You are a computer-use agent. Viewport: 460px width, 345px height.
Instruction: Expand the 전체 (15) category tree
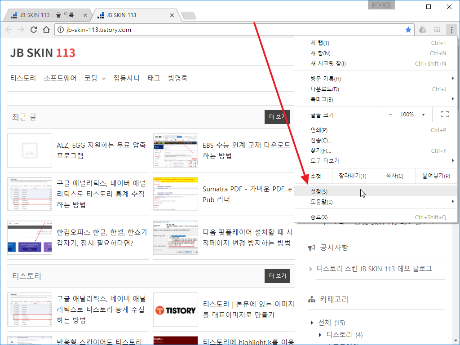point(312,323)
